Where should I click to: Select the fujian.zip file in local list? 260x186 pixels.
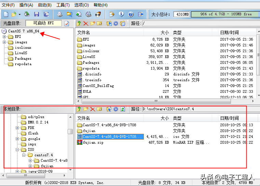(x=93, y=142)
